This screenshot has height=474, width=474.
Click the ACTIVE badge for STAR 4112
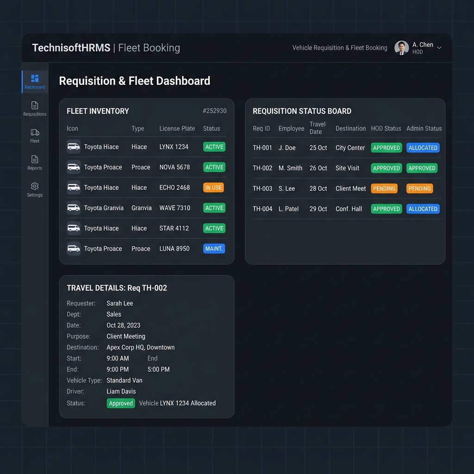pos(214,228)
